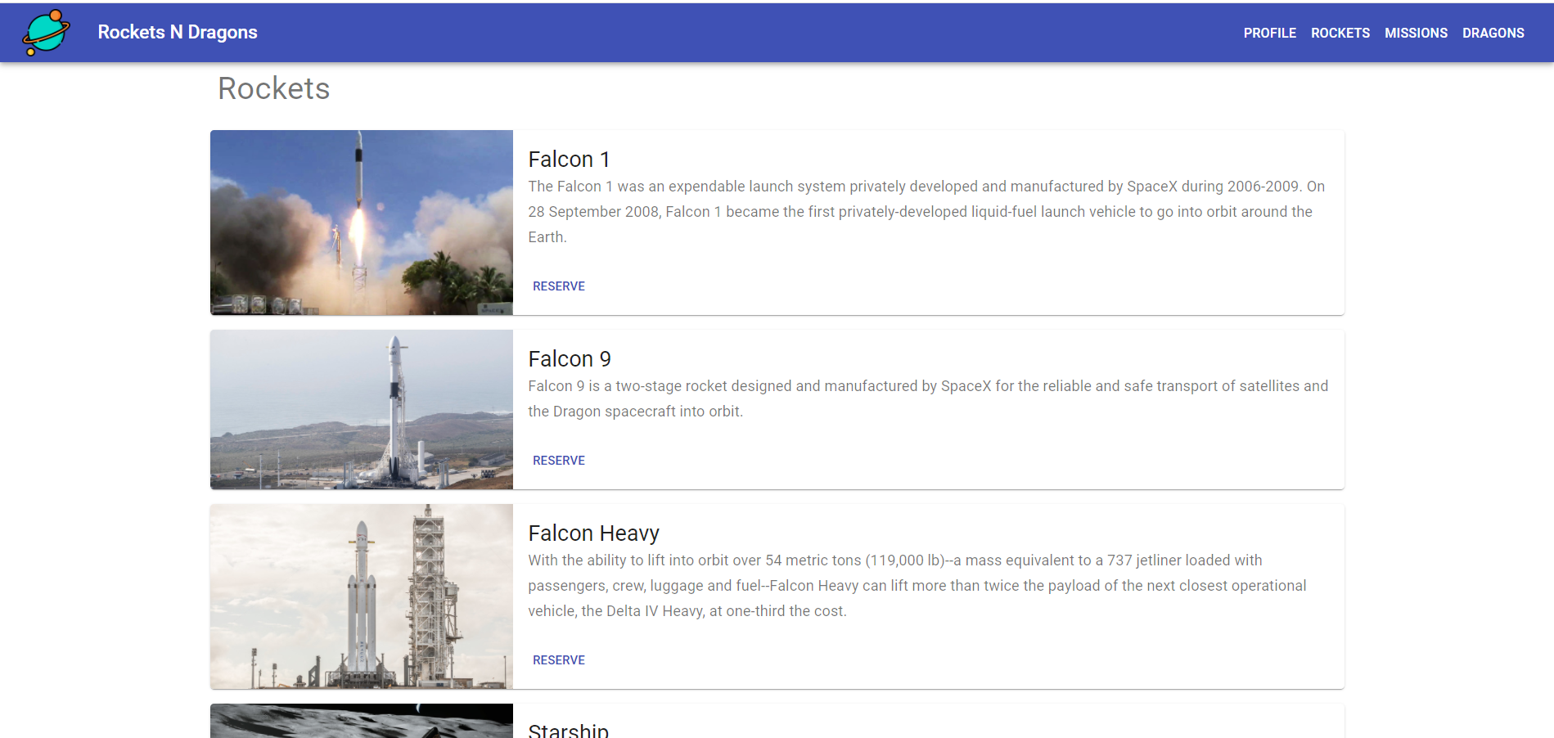Viewport: 1554px width, 738px height.
Task: Select the Falcon Heavy image thumbnail
Action: 362,596
